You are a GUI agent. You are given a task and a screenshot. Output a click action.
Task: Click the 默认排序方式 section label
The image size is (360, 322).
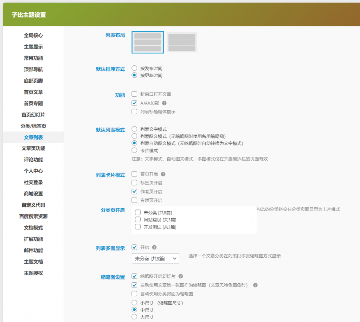coord(110,69)
